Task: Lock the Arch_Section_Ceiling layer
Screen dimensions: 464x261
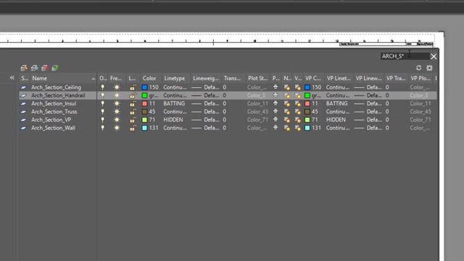Action: click(x=133, y=87)
